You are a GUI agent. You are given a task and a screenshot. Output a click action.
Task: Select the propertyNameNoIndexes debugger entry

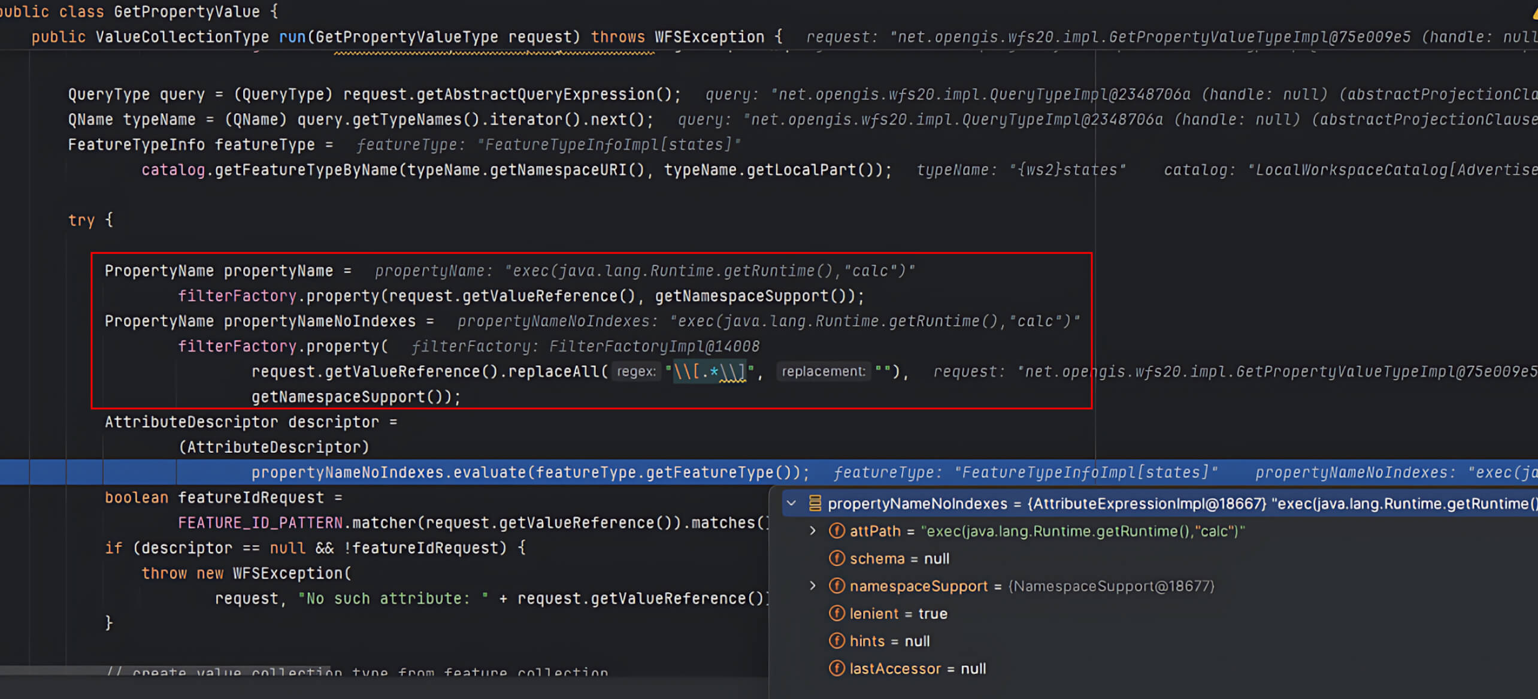[958, 504]
